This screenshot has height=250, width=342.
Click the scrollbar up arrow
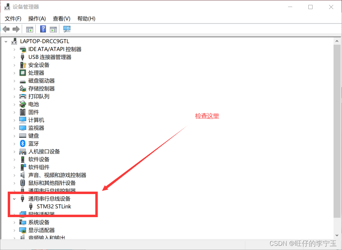(x=337, y=41)
